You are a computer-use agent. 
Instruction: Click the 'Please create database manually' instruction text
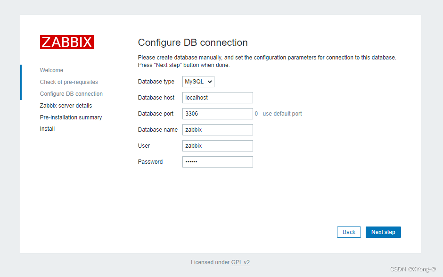(x=267, y=61)
